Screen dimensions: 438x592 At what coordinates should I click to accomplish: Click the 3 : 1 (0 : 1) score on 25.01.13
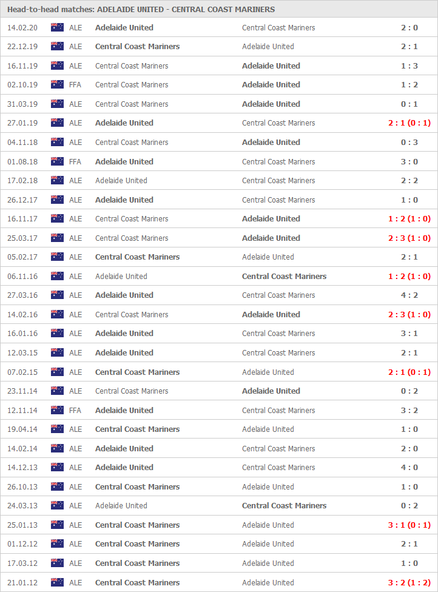pos(409,525)
